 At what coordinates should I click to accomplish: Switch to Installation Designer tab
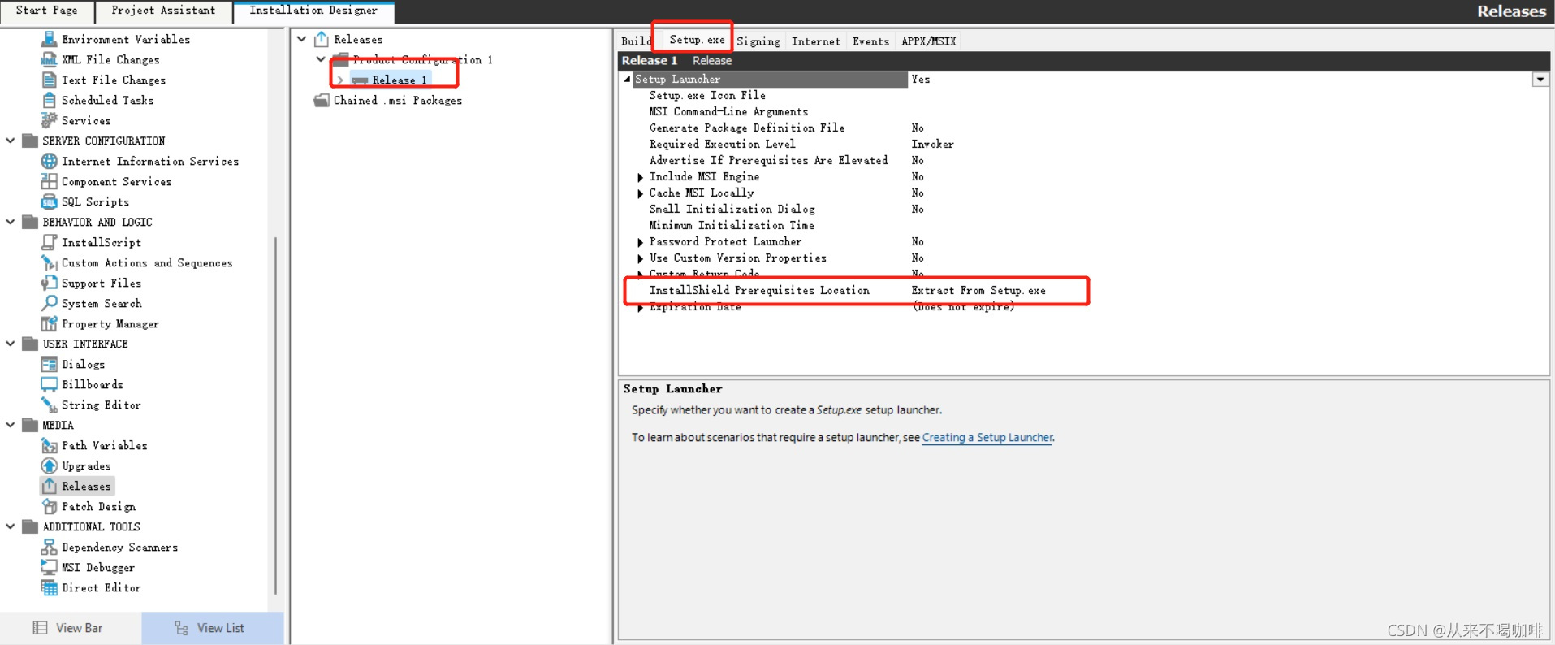click(313, 11)
